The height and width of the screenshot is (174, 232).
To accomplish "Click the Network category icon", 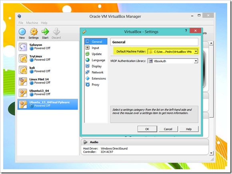I will coord(88,72).
